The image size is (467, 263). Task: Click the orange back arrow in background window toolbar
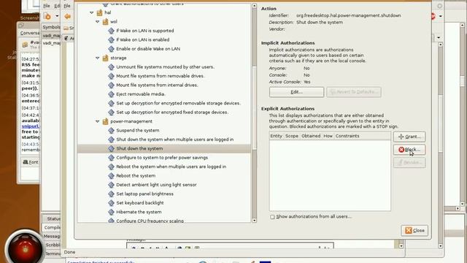[x=68, y=16]
